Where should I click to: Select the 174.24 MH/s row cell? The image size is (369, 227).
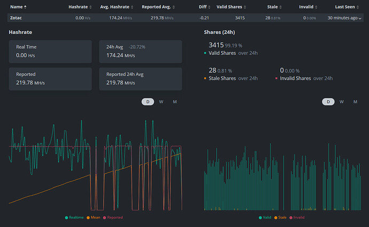pos(120,18)
